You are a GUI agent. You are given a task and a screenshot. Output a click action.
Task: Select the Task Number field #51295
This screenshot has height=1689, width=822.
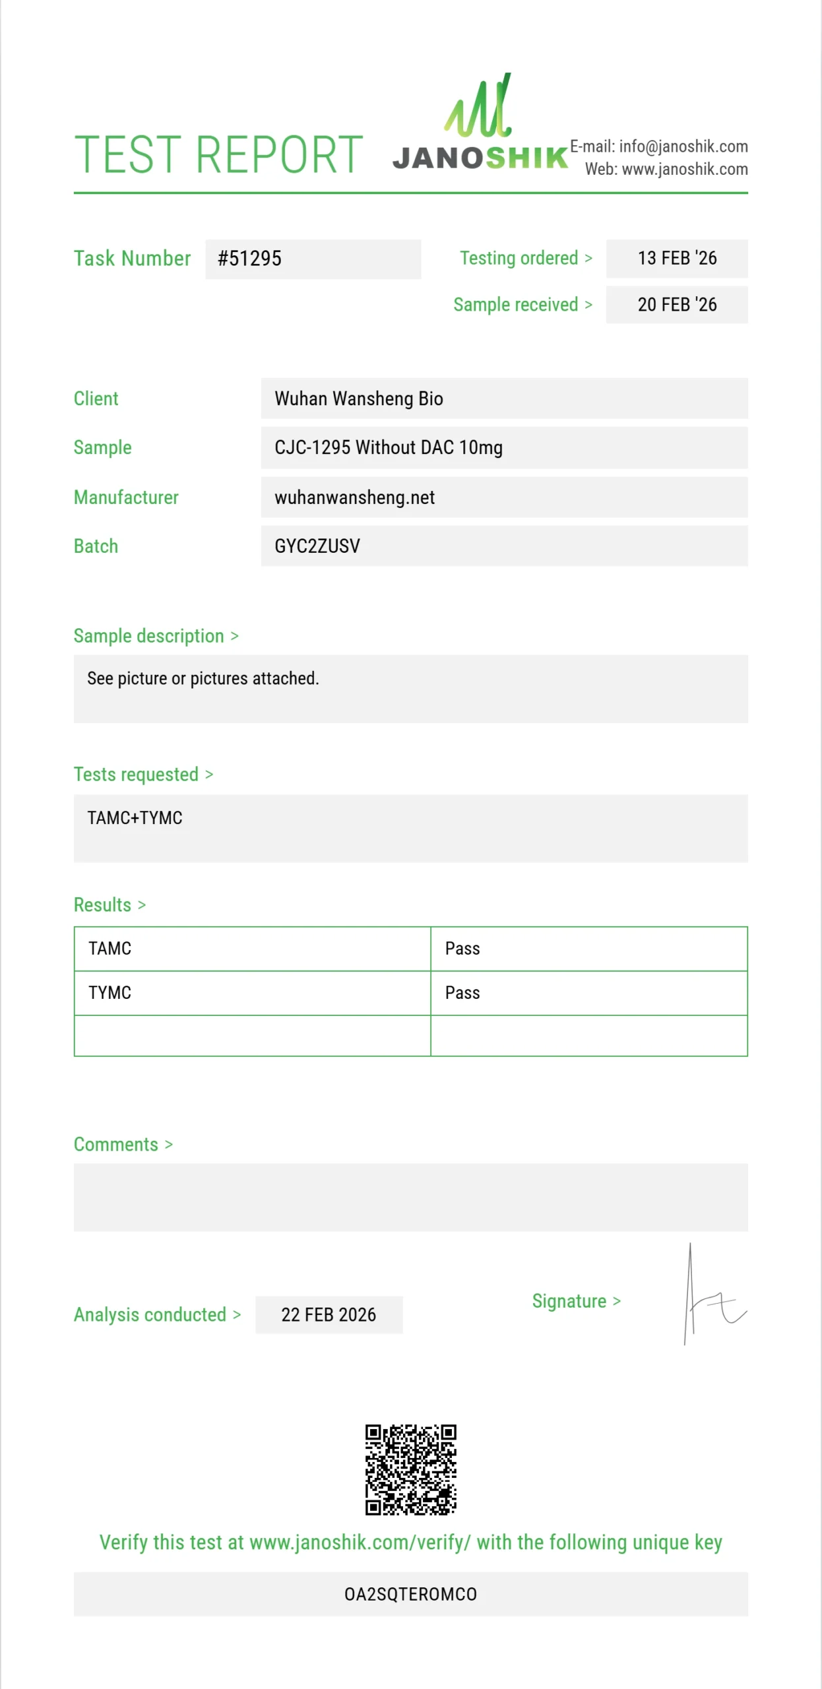tap(313, 259)
